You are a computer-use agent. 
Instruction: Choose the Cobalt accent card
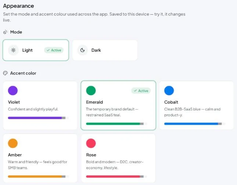197,105
